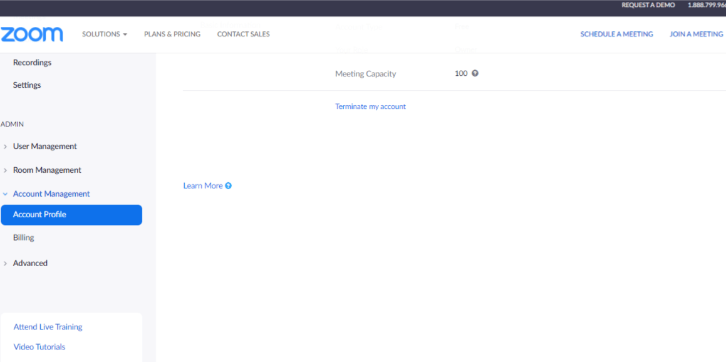Click the Zoom logo
Image resolution: width=726 pixels, height=362 pixels.
[x=32, y=34]
